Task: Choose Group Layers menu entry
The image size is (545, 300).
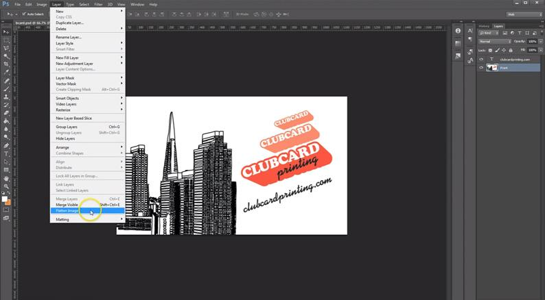Action: tap(88, 127)
